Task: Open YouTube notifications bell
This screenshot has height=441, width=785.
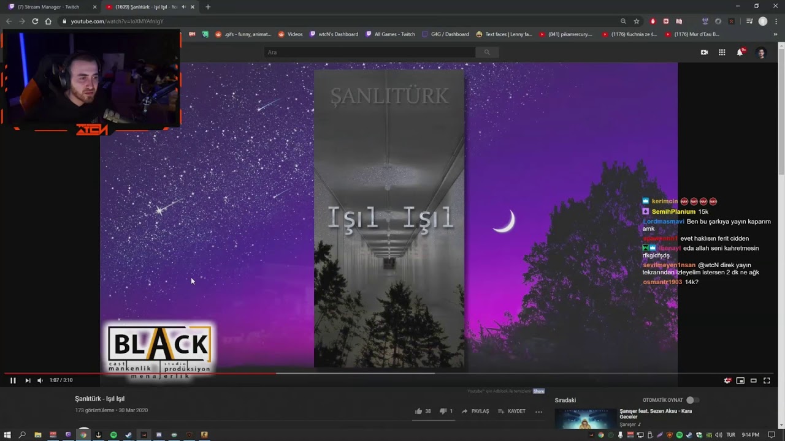Action: coord(740,53)
